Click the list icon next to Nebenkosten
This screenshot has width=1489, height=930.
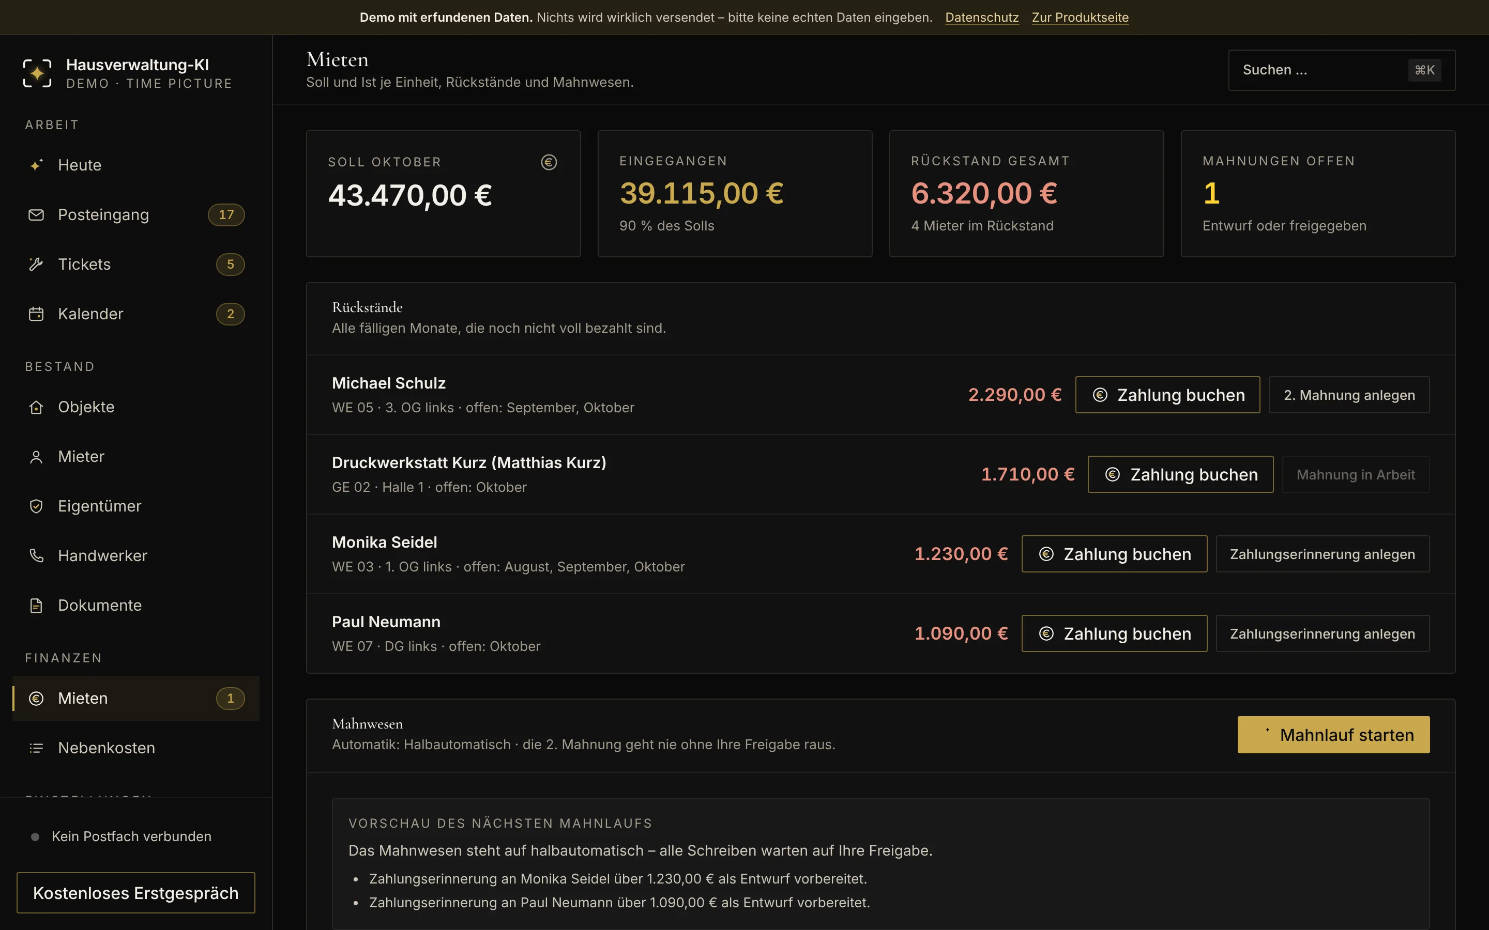pyautogui.click(x=36, y=748)
